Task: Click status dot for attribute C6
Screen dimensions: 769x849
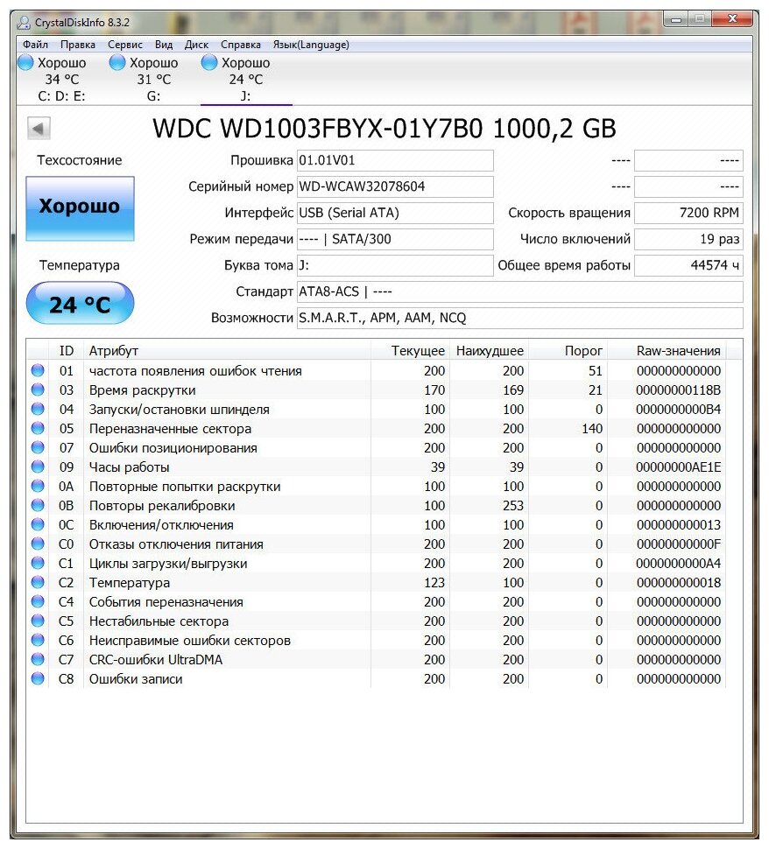Action: 38,640
